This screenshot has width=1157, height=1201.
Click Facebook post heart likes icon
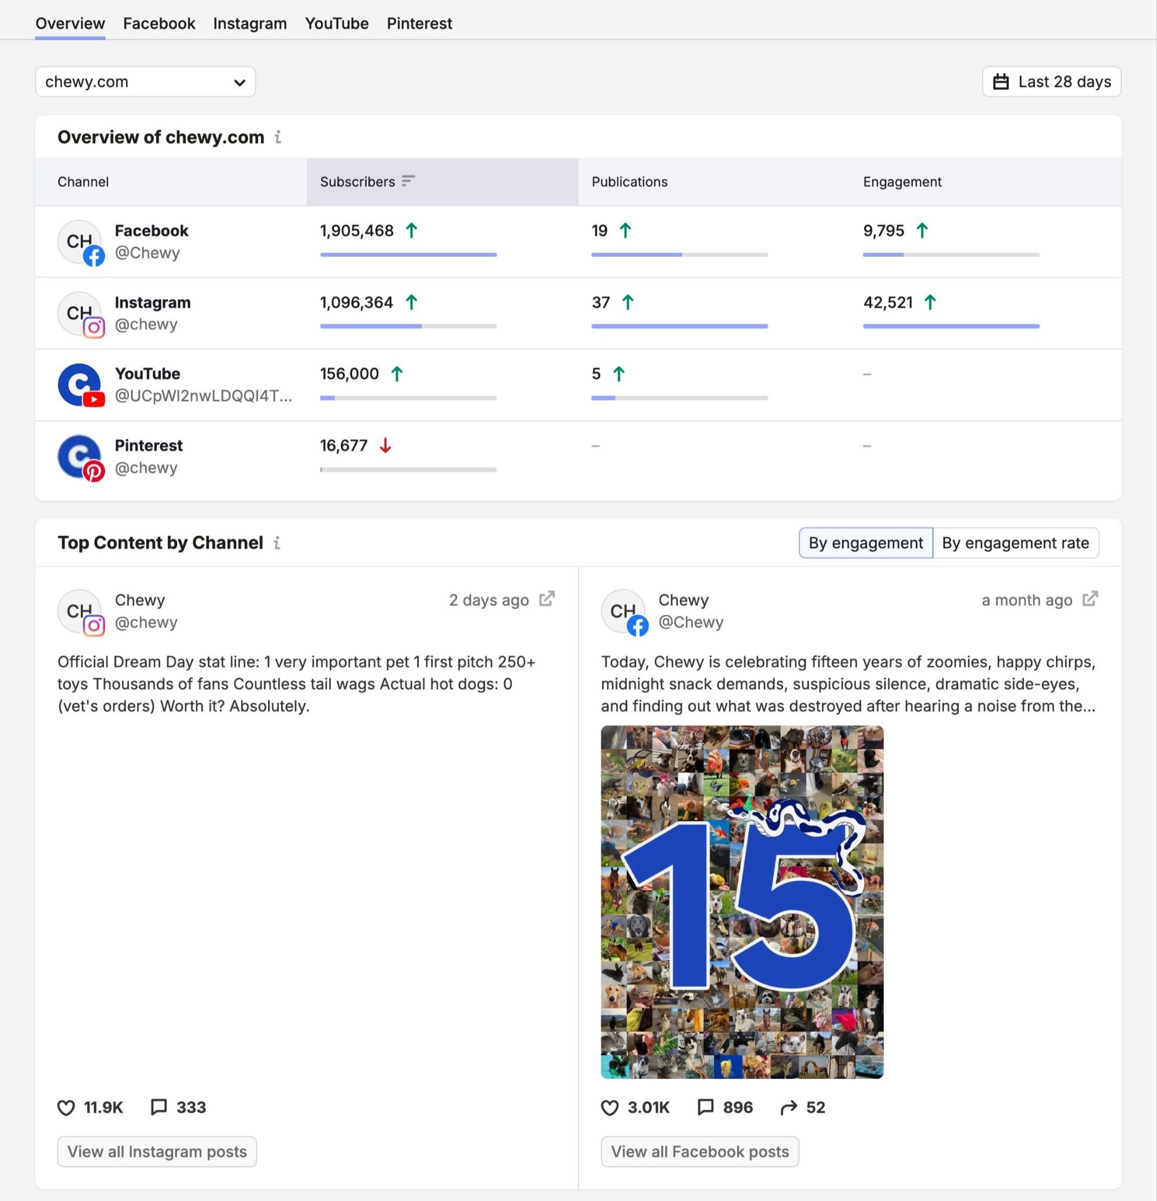click(x=610, y=1108)
